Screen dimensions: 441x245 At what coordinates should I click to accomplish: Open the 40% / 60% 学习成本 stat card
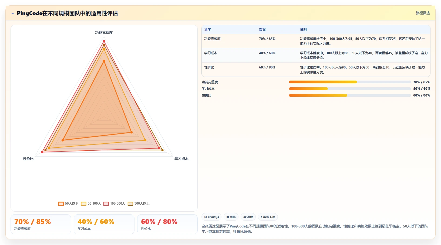[x=104, y=224]
